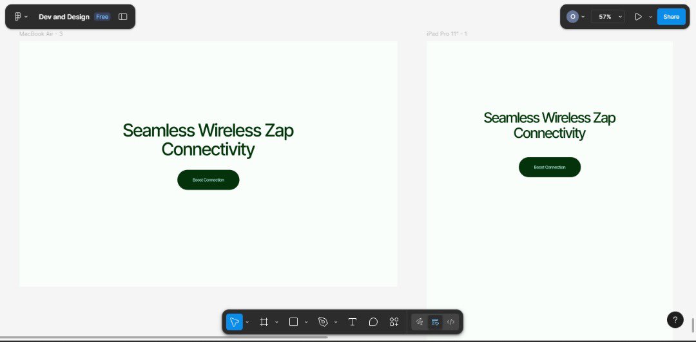Open the Figma main menu logo
The image size is (696, 342).
(x=18, y=17)
